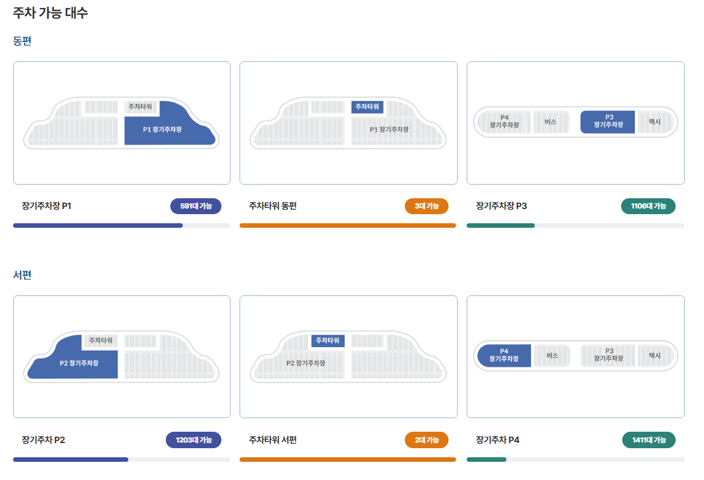Click the 1411대 가능 green badge

coord(649,440)
